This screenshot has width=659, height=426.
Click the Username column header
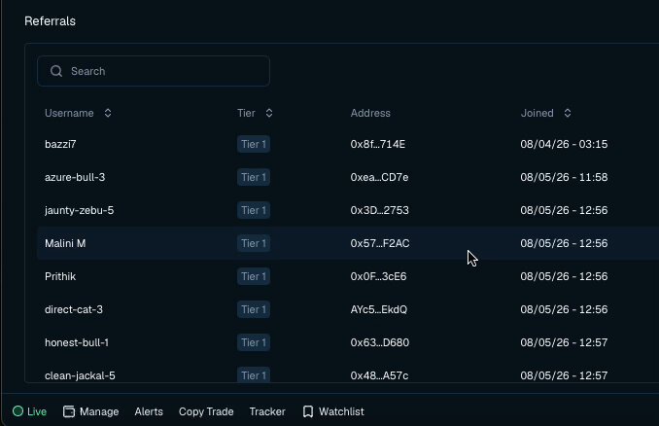point(69,113)
